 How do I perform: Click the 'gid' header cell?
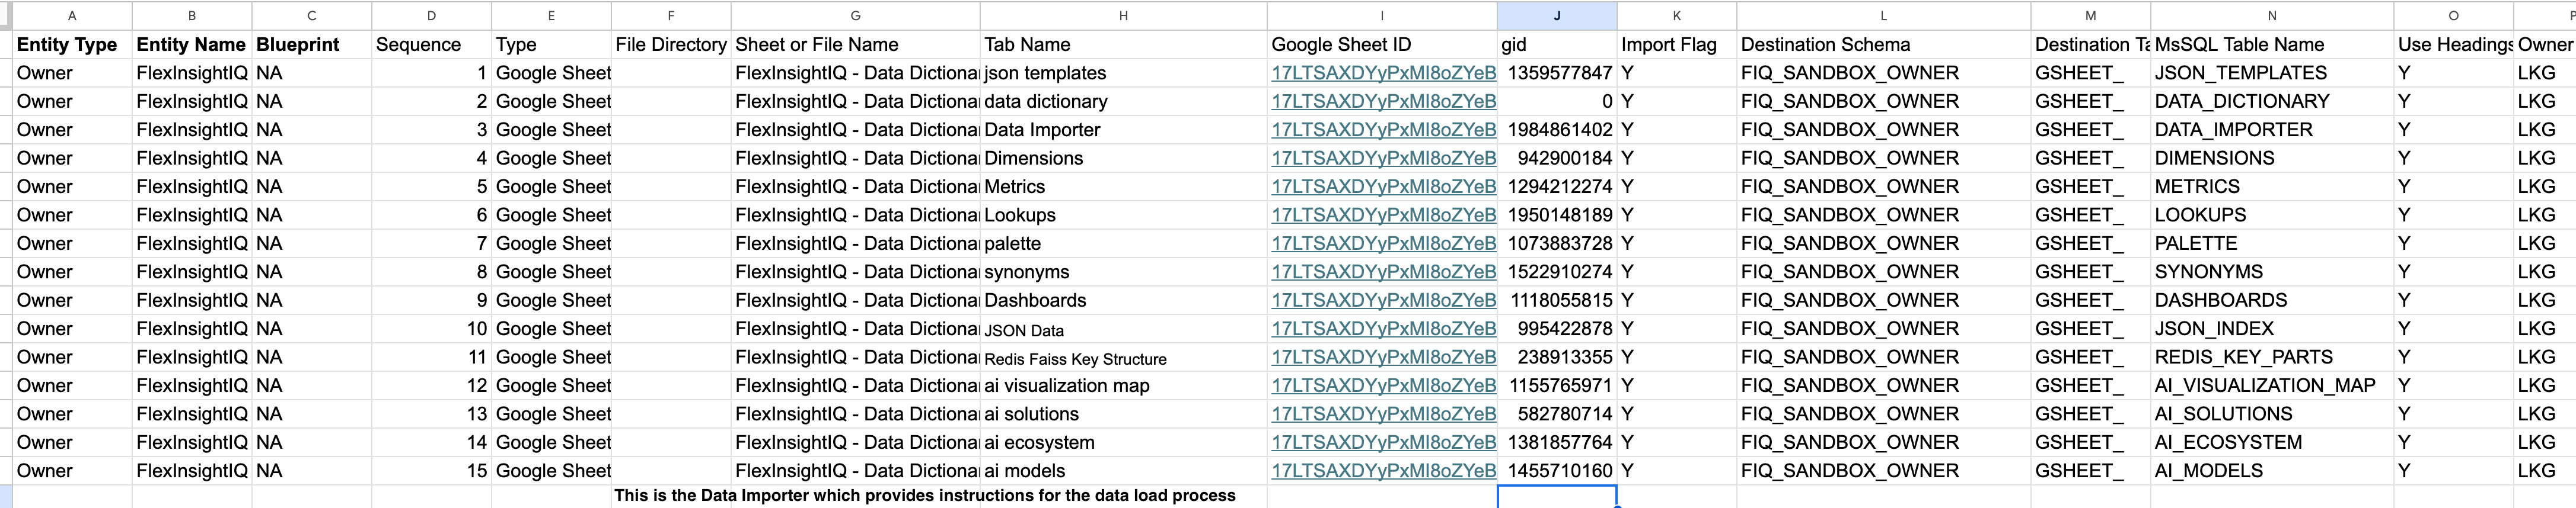click(1557, 44)
